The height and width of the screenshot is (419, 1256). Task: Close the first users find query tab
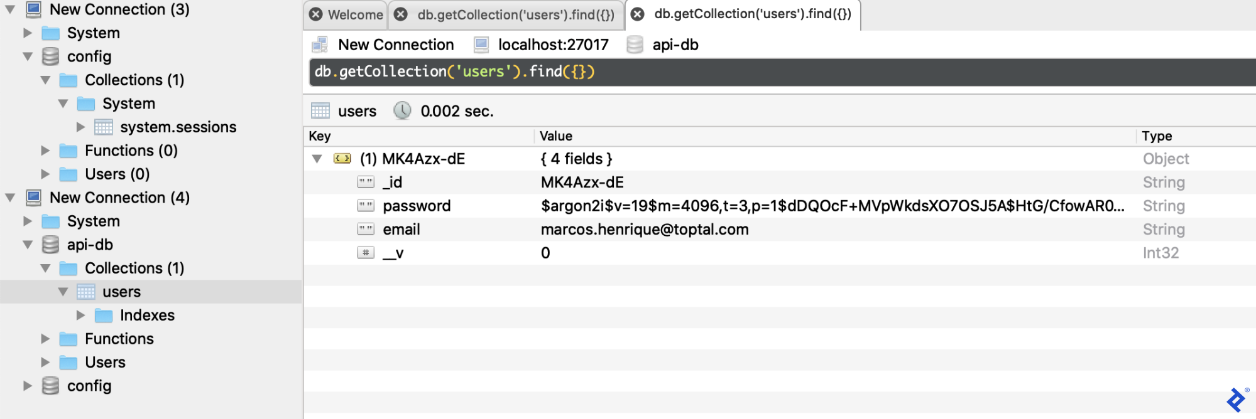pyautogui.click(x=401, y=14)
